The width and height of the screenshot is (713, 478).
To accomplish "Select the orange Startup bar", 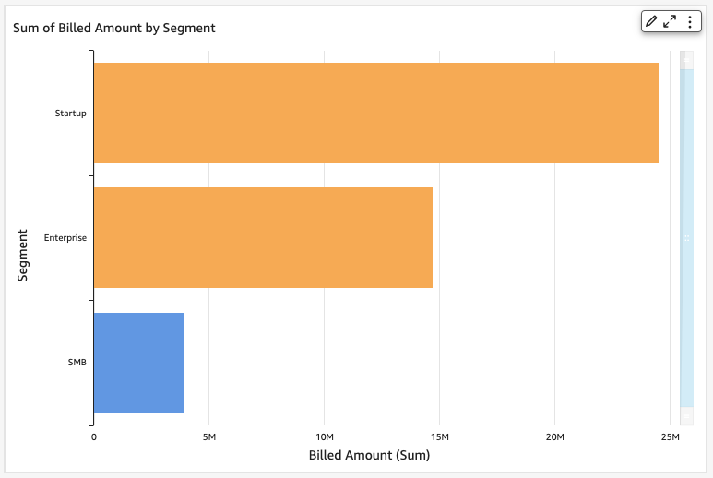I will (375, 113).
